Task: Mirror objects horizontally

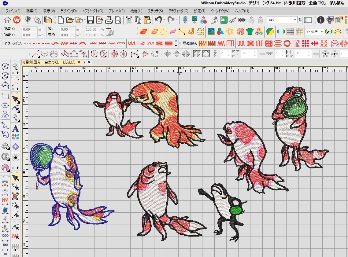Action: 167,54
